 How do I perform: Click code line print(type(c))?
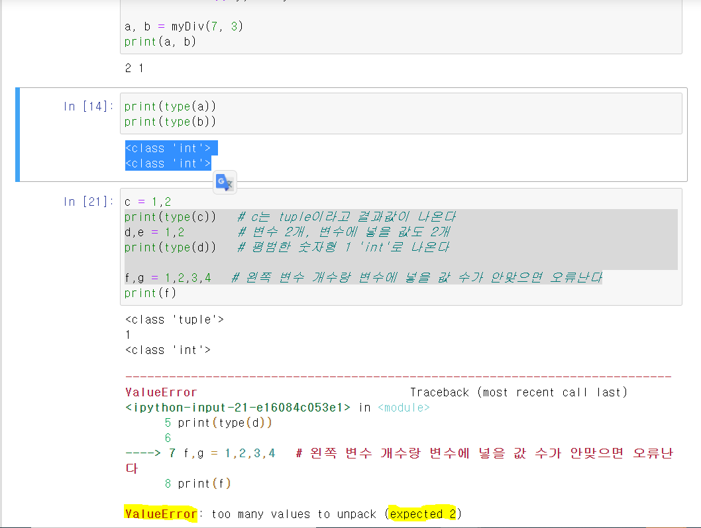(170, 217)
